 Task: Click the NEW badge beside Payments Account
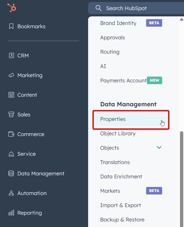154,80
